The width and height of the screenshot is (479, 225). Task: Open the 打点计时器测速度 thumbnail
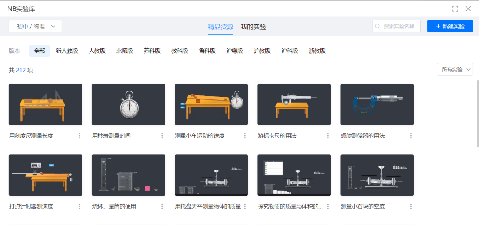[x=46, y=175]
